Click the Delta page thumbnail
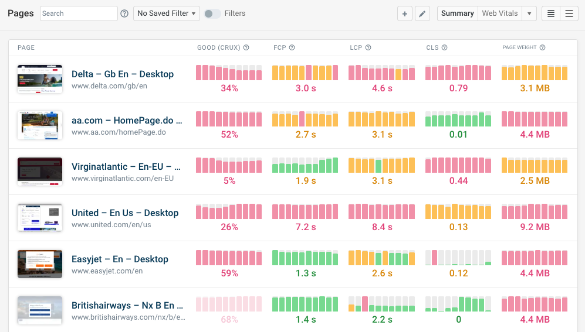Viewport: 585px width, 332px height. coord(40,79)
